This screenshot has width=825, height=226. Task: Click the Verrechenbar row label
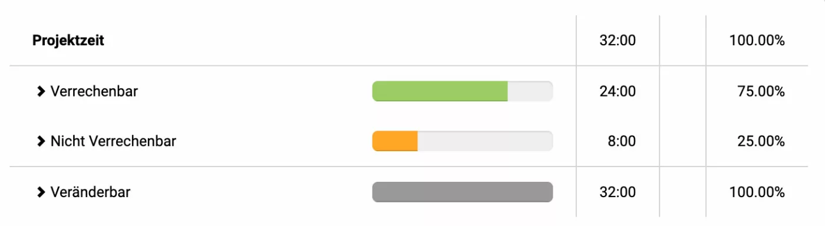[94, 91]
